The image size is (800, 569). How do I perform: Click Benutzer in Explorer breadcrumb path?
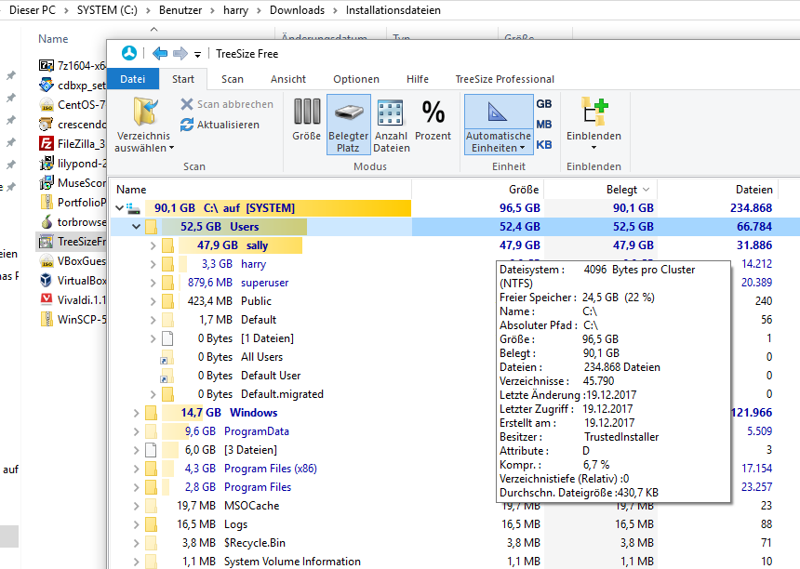[180, 10]
